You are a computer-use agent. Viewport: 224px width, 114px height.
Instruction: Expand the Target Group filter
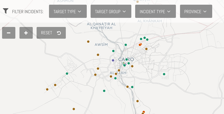(x=111, y=11)
